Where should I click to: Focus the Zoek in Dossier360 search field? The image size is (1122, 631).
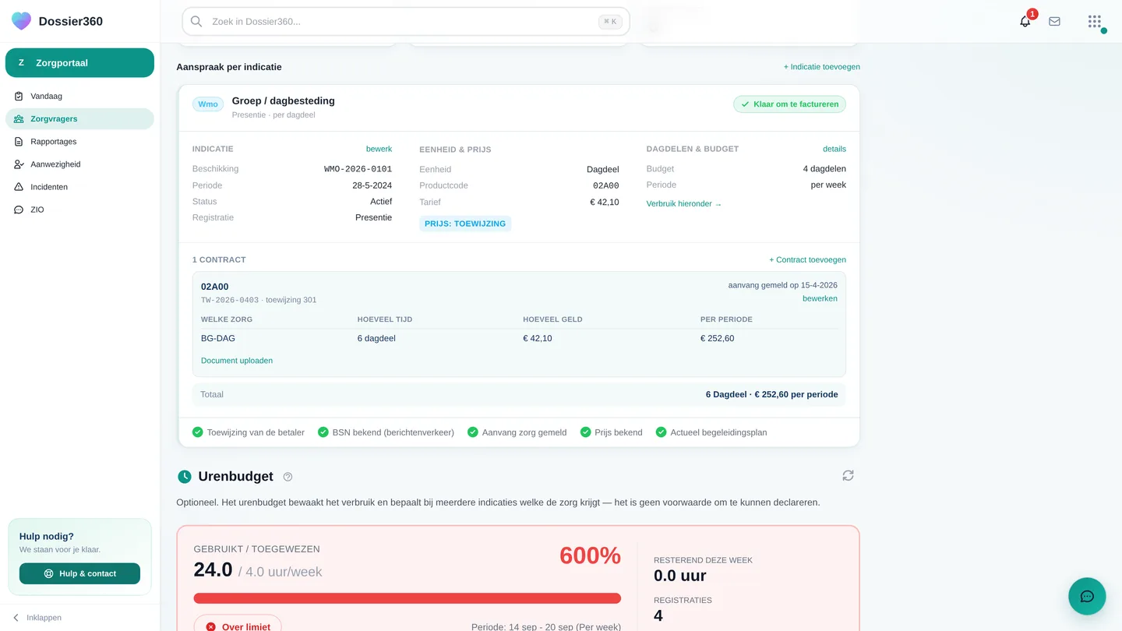click(x=406, y=22)
